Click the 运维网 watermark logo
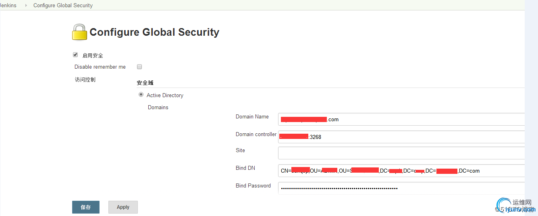 517,205
